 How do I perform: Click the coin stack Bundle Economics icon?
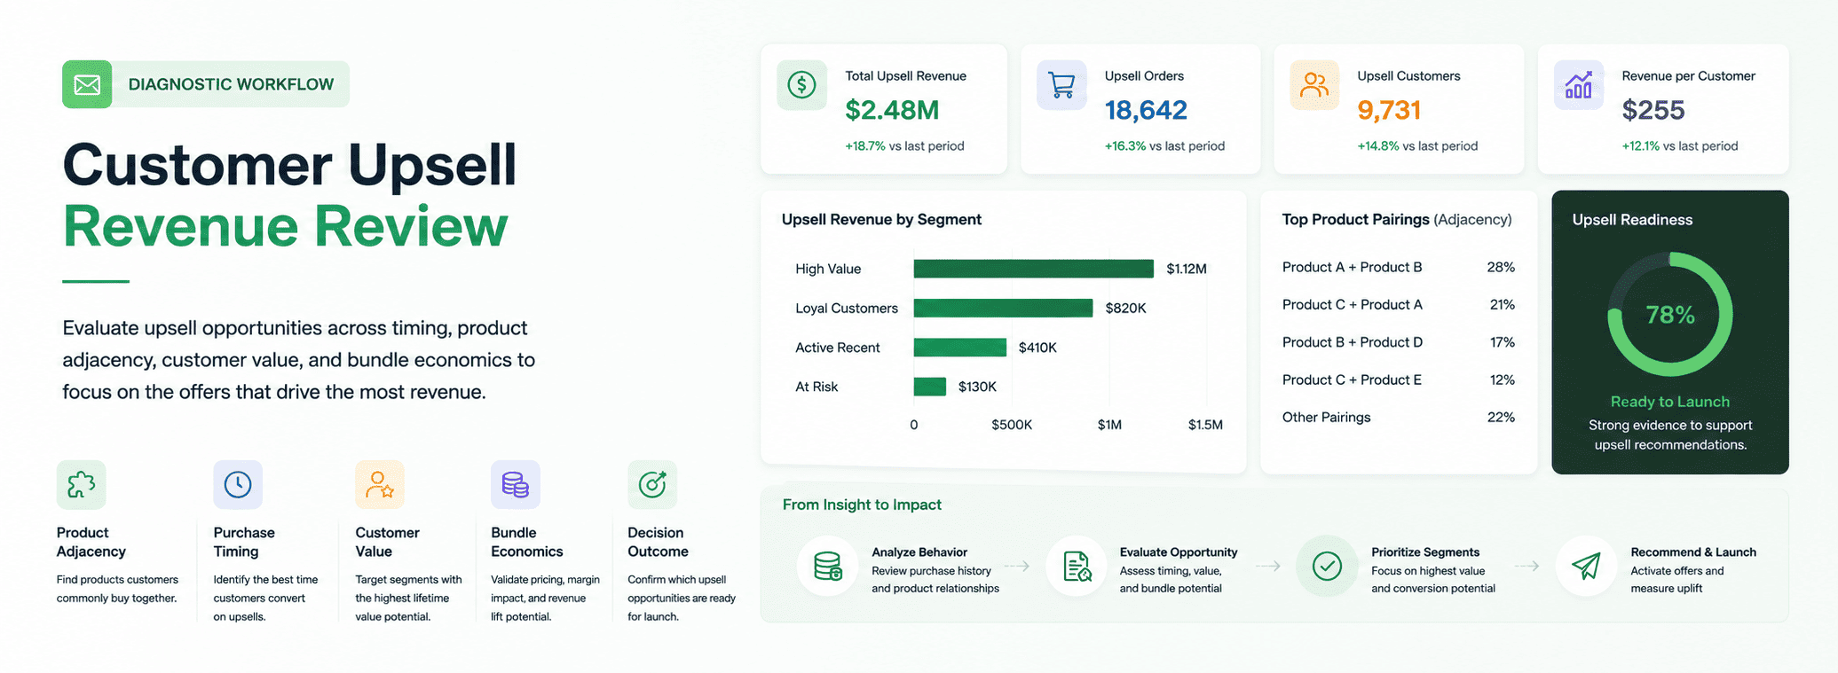(516, 484)
